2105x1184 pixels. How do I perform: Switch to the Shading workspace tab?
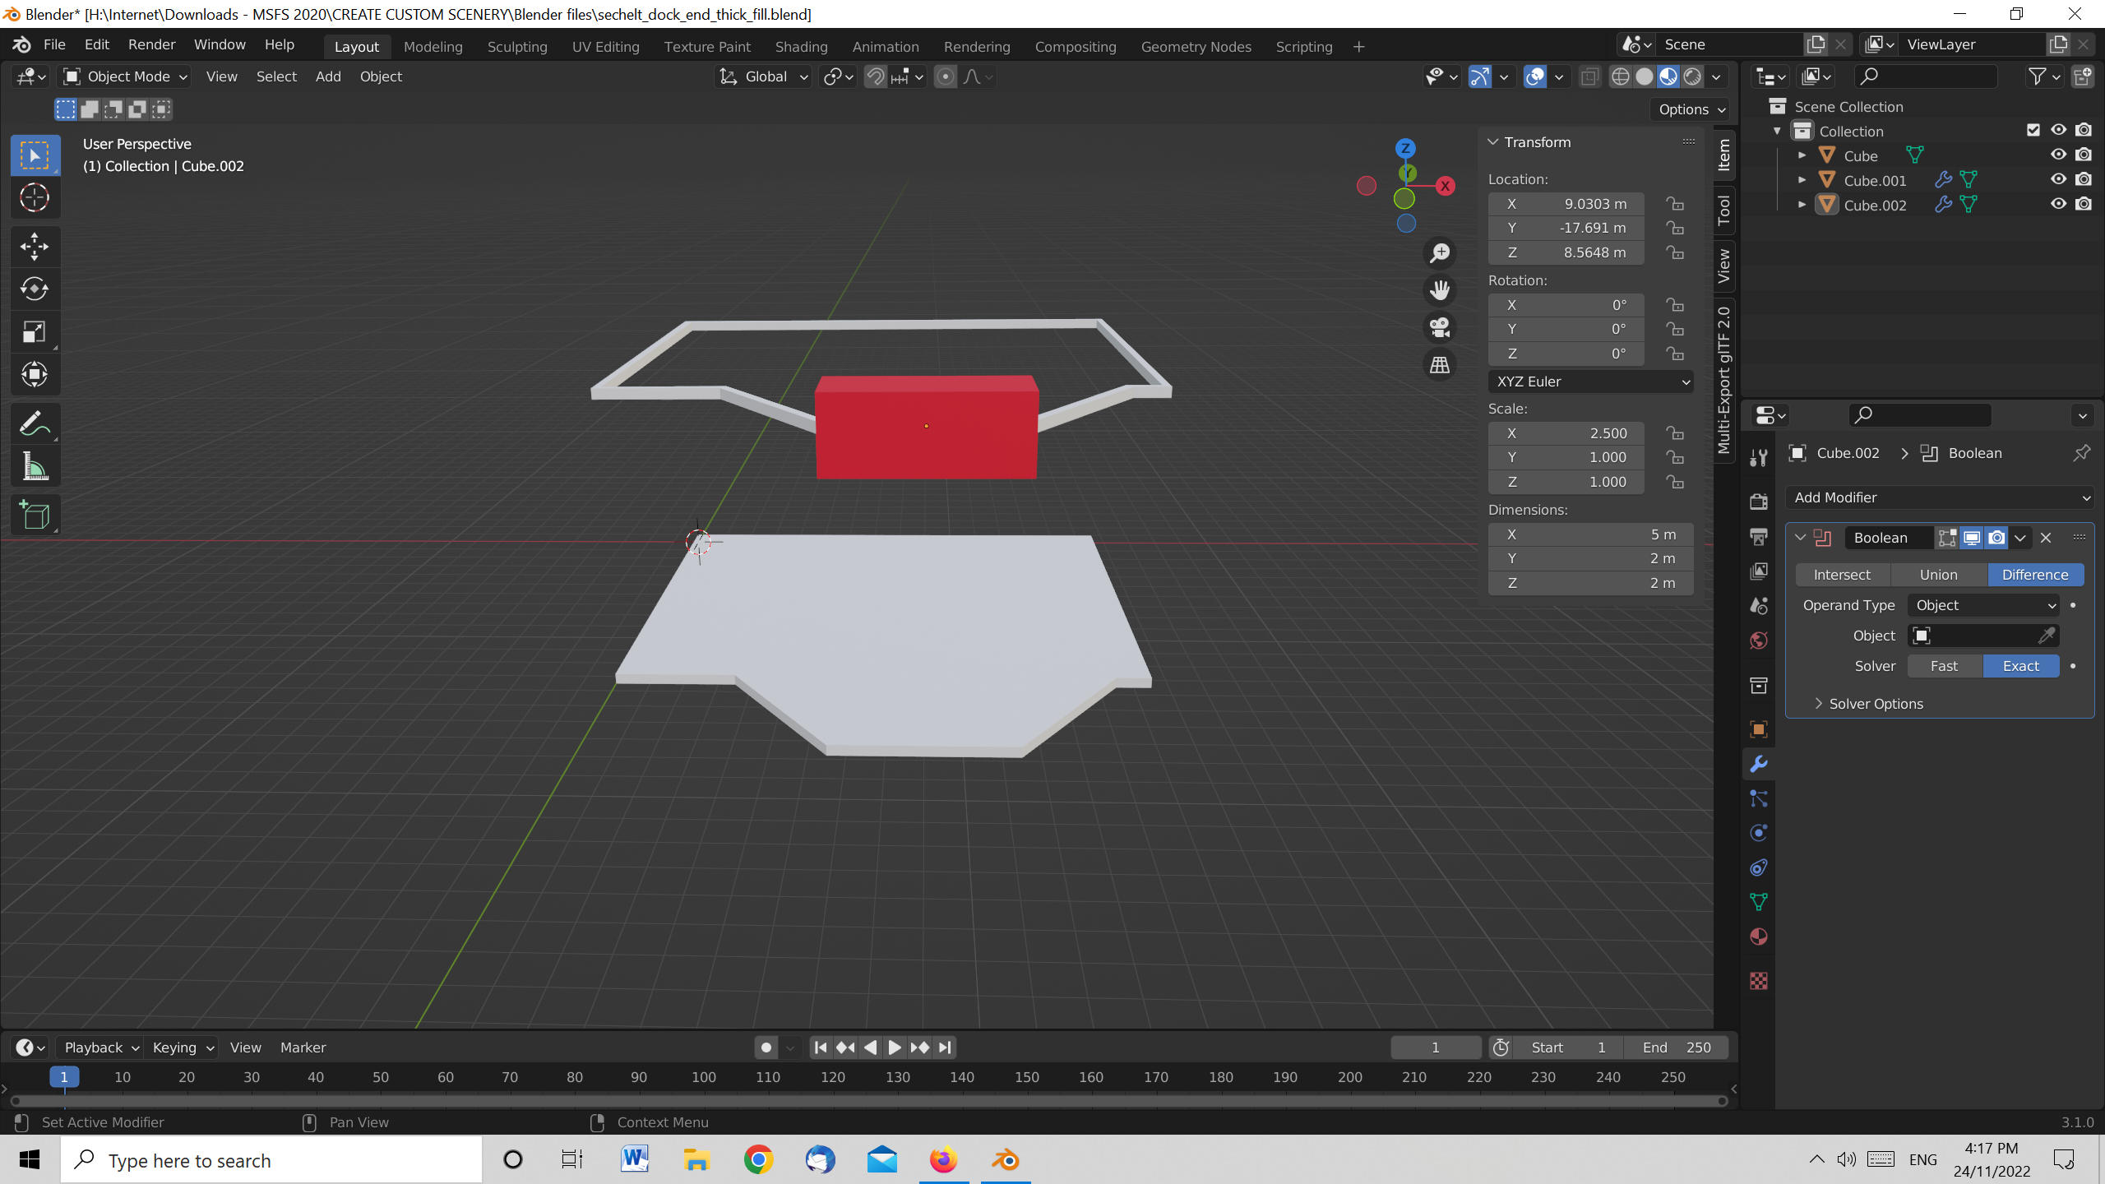coord(801,47)
